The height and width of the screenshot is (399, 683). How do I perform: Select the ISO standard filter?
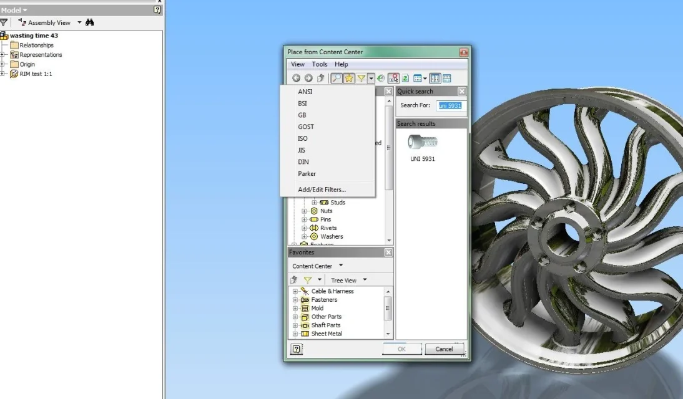click(x=303, y=138)
